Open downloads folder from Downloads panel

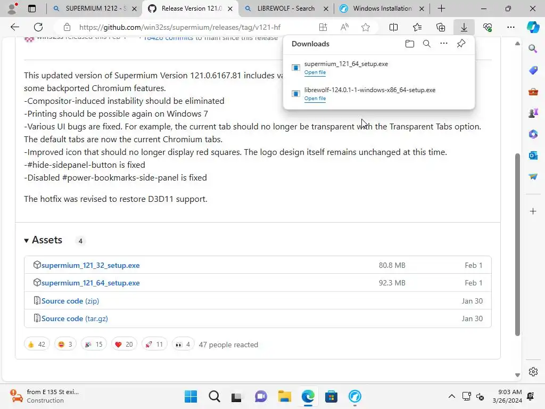pyautogui.click(x=410, y=44)
